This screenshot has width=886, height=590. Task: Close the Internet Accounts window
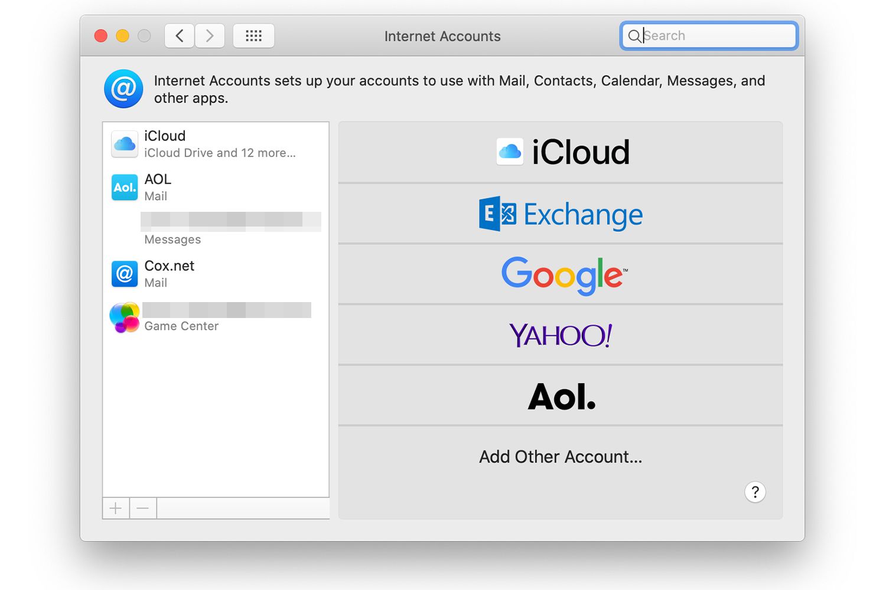point(101,36)
